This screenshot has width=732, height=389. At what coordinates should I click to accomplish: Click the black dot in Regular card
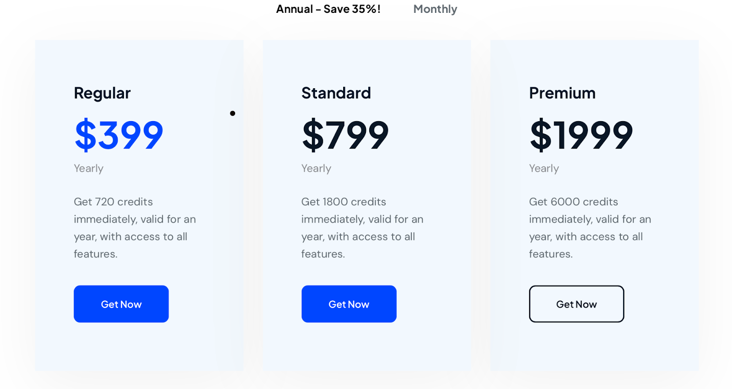232,113
